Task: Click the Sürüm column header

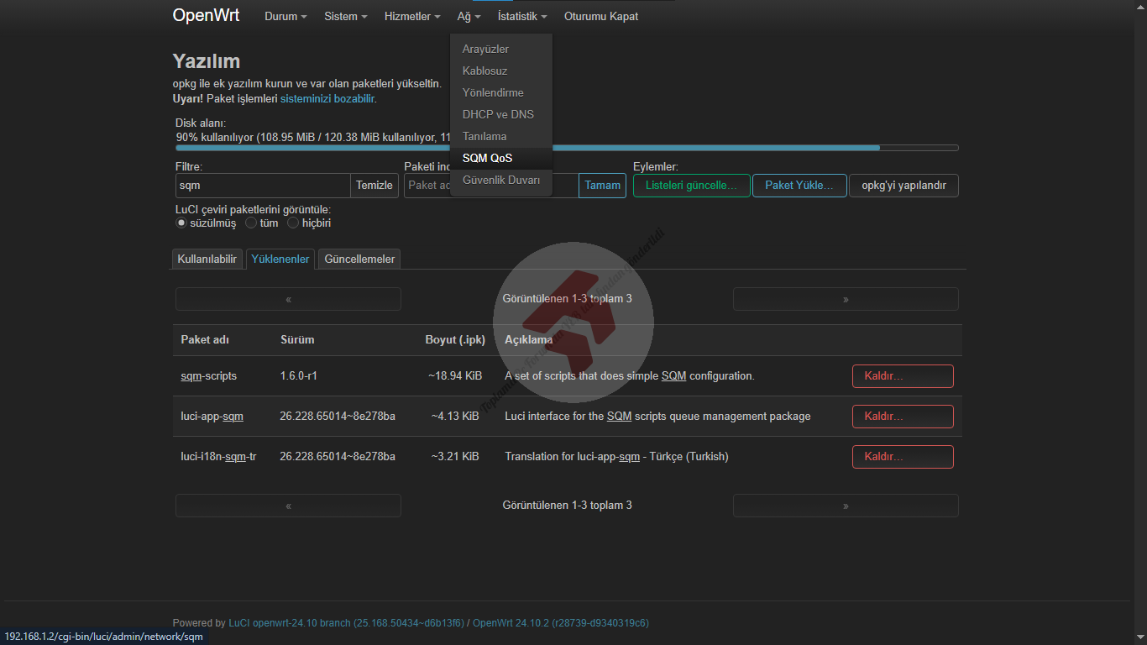Action: (297, 340)
